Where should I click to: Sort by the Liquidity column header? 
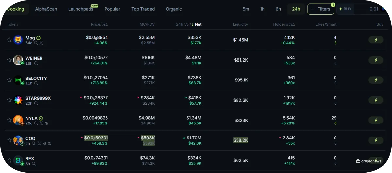240,24
